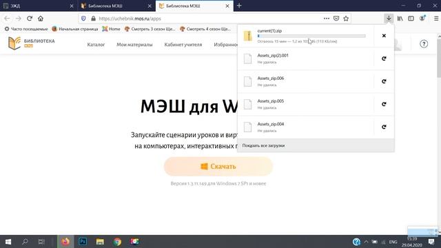Click the forward navigation arrow
The height and width of the screenshot is (248, 441).
point(19,19)
